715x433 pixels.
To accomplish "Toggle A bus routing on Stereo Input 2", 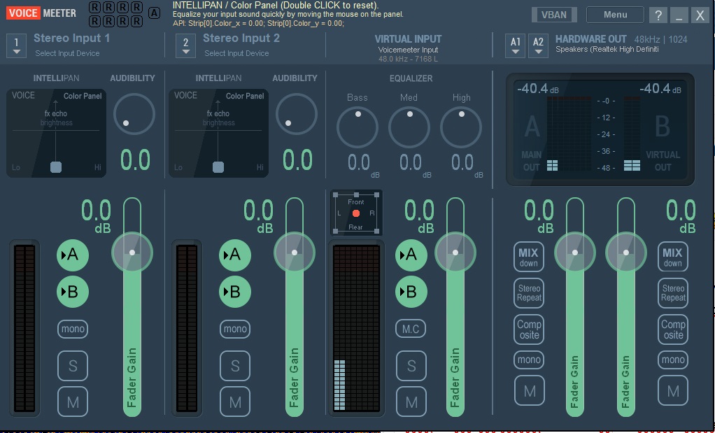I will click(x=235, y=255).
